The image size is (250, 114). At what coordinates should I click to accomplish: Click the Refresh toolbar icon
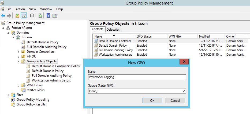coord(40,15)
